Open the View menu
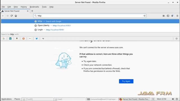This screenshot has height=101, width=180. (16, 7)
